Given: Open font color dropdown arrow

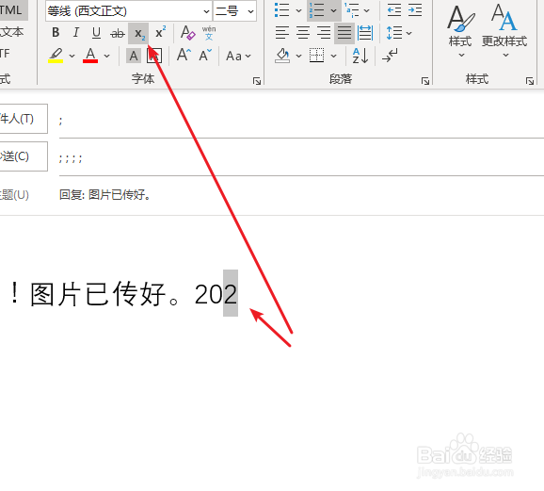Looking at the screenshot, I should pos(107,56).
